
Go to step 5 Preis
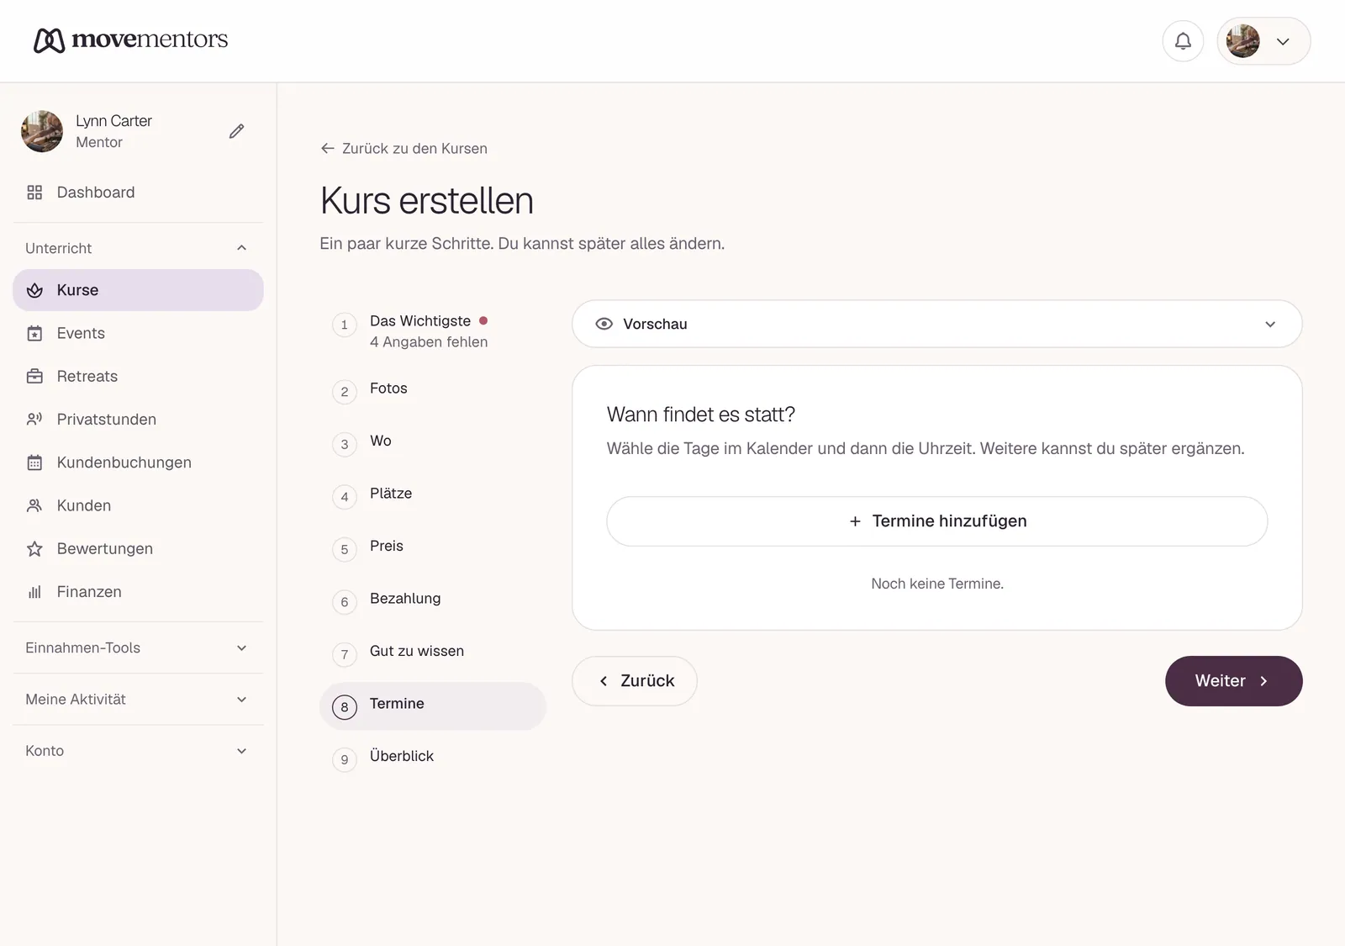point(433,548)
